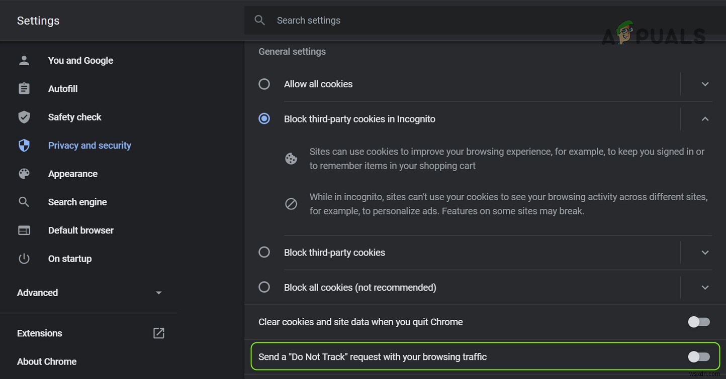Screen dimensions: 726x379
Task: Click the Search settings input field
Action: pyautogui.click(x=402, y=21)
